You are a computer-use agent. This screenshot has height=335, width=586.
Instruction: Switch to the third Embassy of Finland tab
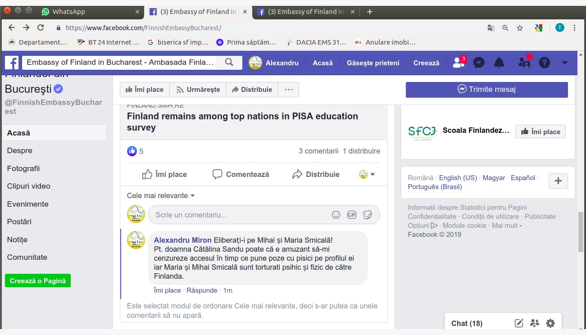(305, 12)
